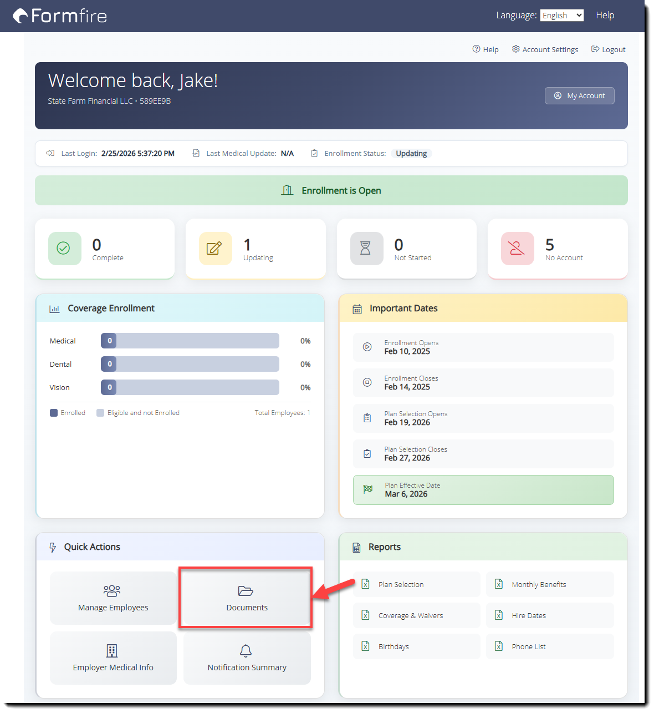The width and height of the screenshot is (654, 713).
Task: Click the hourglass icon on Not Started card
Action: tap(366, 249)
